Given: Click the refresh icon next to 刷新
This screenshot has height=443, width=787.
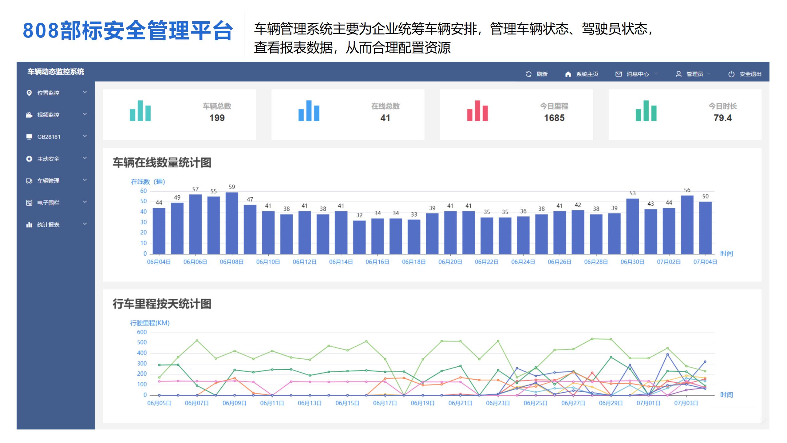Looking at the screenshot, I should coord(528,74).
